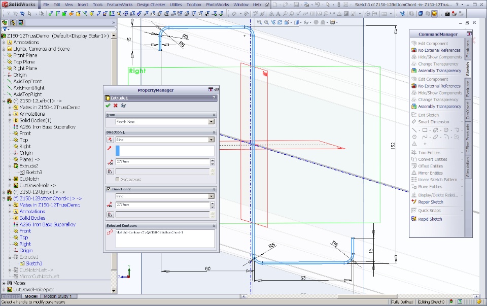Image resolution: width=487 pixels, height=306 pixels.
Task: Toggle Detailed Preview glasses icon in PropertyManager
Action: pos(123,106)
